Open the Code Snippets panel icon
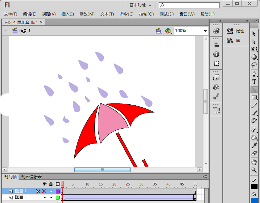 [x=216, y=77]
